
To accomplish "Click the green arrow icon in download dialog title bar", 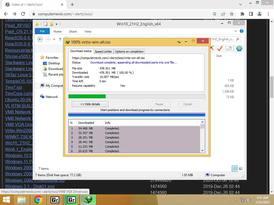I will pos(179,42).
